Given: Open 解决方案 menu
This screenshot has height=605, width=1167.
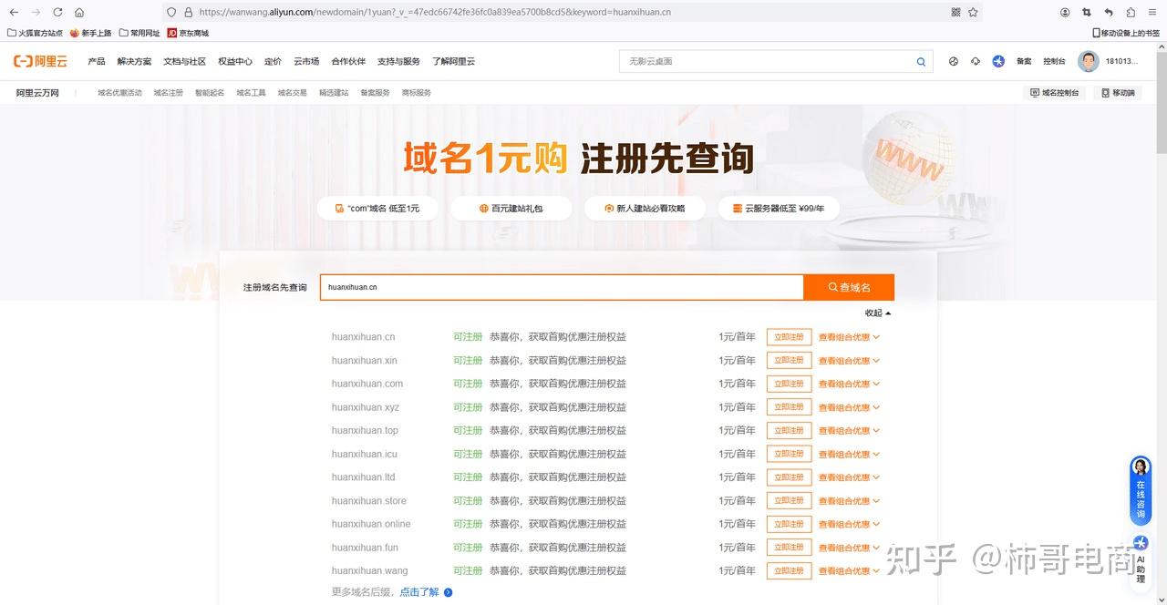Looking at the screenshot, I should [x=134, y=61].
